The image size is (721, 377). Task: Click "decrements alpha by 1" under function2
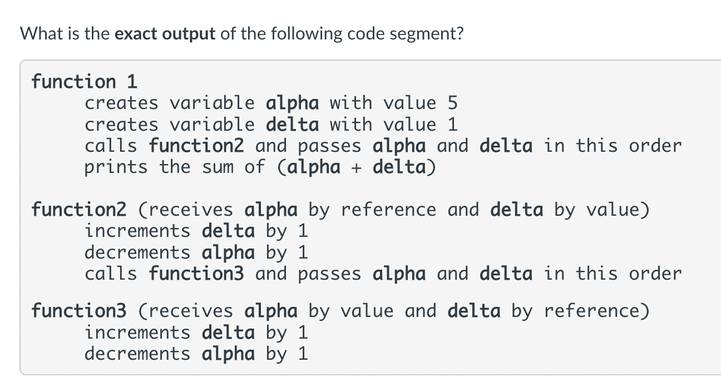pyautogui.click(x=196, y=252)
